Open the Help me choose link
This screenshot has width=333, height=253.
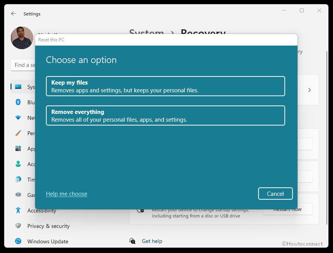(66, 194)
